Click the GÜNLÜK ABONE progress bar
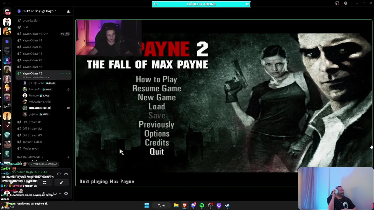Screen dimensions: 374x210 pos(201,4)
